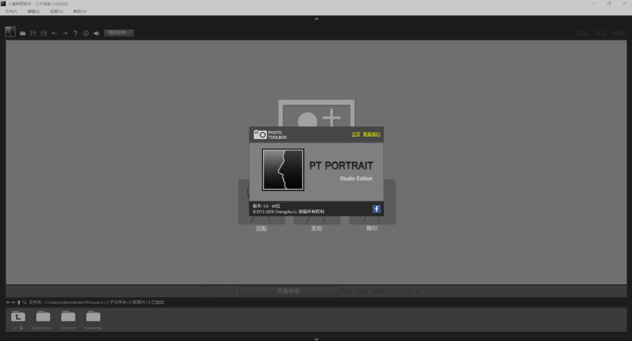This screenshot has height=341, width=632.
Task: Select the 美容 step label
Action: (317, 228)
